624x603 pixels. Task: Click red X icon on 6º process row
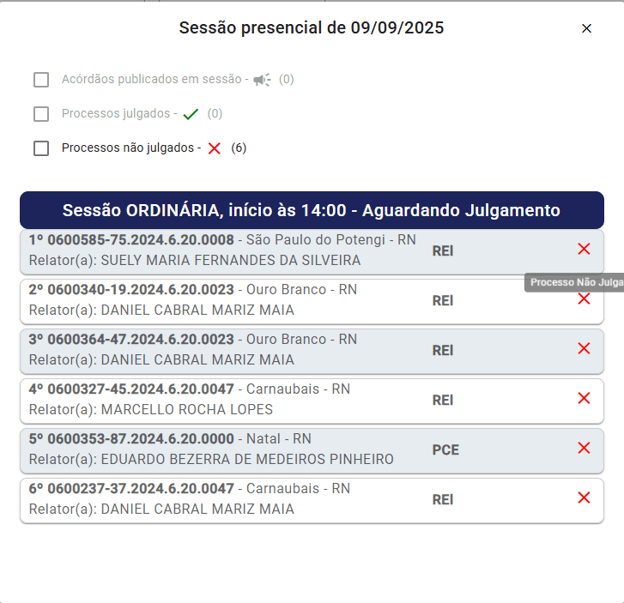[x=584, y=497]
